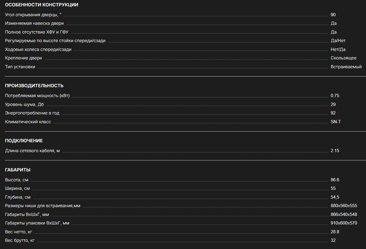Click the Да/Нет value for adjustable legs

[338, 41]
